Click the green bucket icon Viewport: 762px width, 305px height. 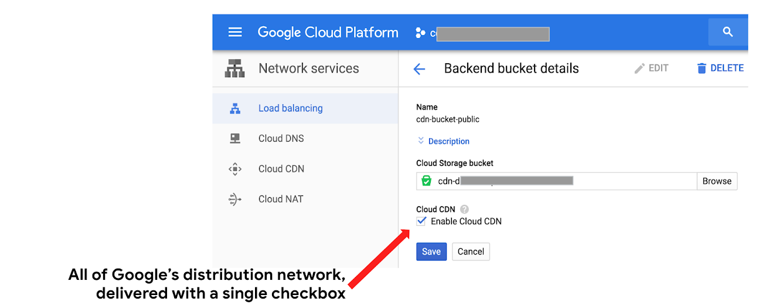click(x=427, y=181)
